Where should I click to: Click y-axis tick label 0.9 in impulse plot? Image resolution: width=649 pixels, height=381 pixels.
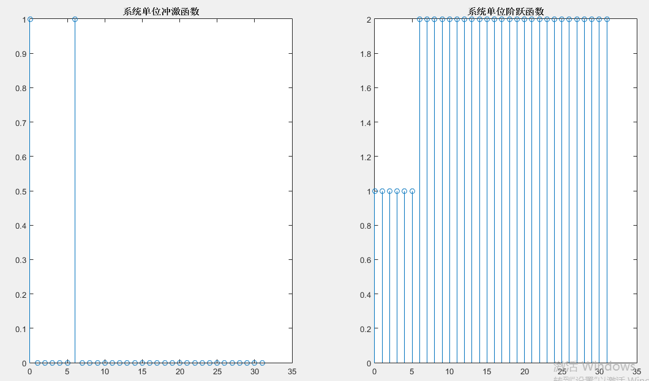[x=21, y=54]
